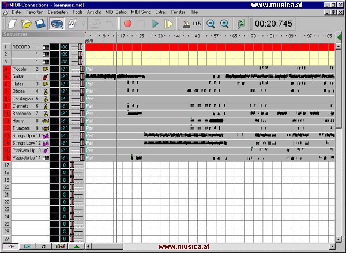Click the Piccolo track instrument icon
Screen dimensions: 346x253
pyautogui.click(x=46, y=69)
